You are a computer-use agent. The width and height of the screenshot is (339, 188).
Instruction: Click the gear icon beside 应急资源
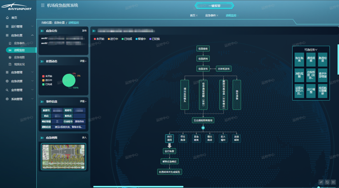(7, 81)
